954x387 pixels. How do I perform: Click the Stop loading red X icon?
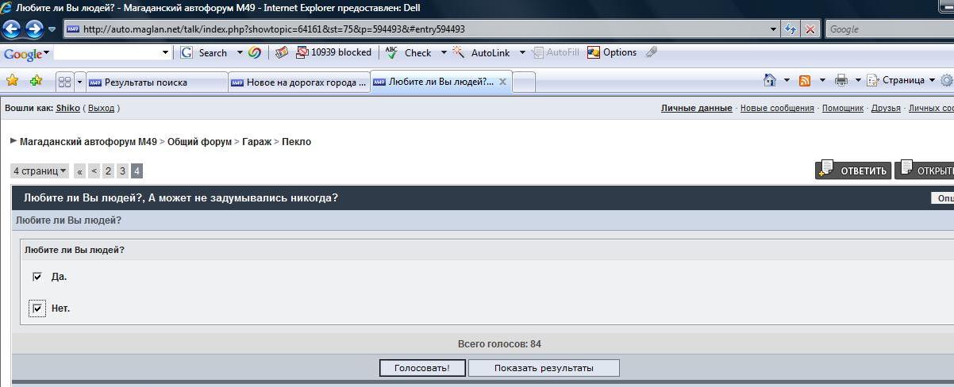click(x=810, y=29)
